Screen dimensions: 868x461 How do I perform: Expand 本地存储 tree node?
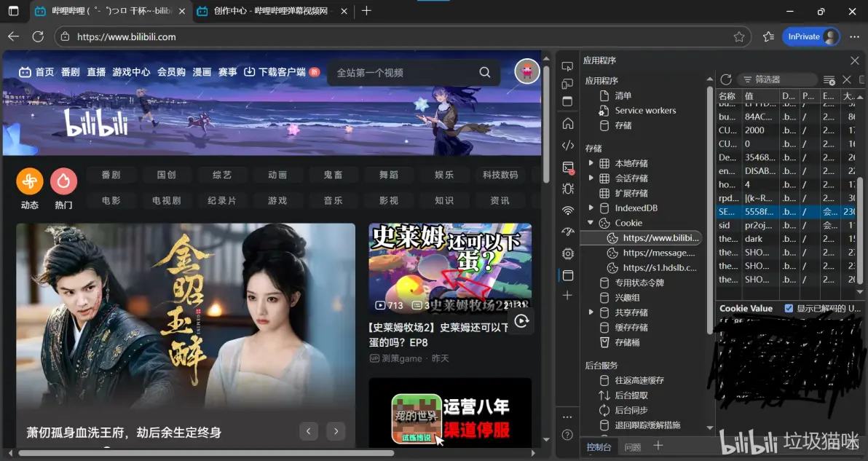tap(591, 163)
